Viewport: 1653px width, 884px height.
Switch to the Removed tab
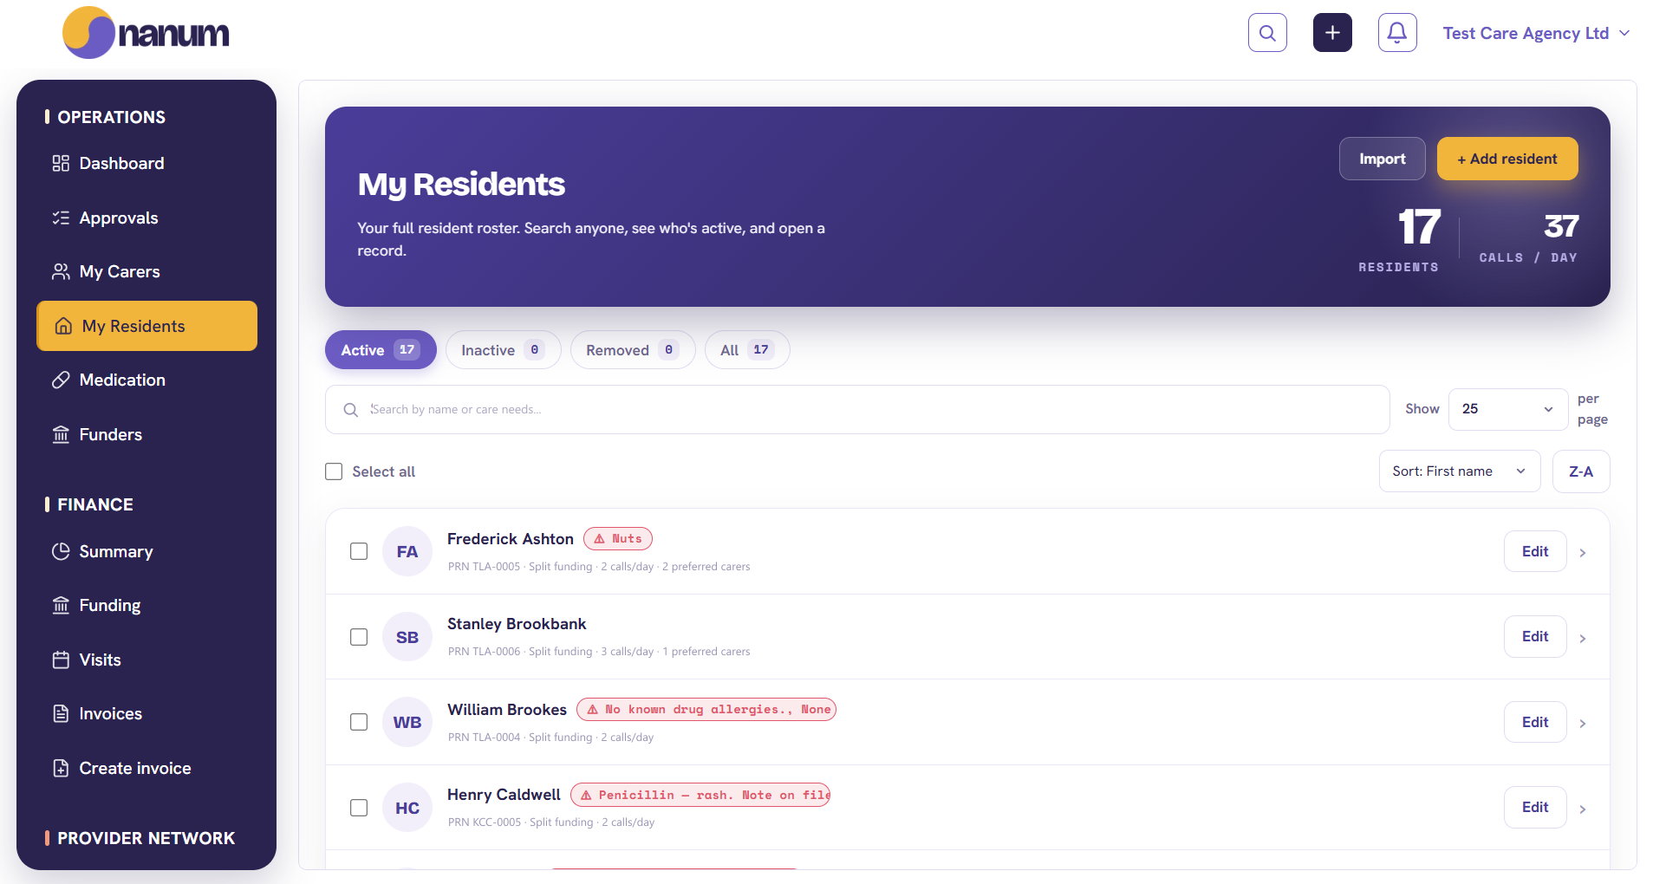pyautogui.click(x=633, y=349)
